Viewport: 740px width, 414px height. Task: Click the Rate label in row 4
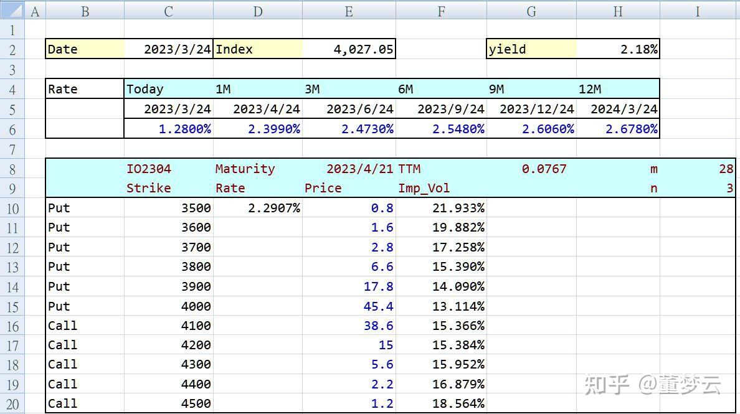[85, 89]
